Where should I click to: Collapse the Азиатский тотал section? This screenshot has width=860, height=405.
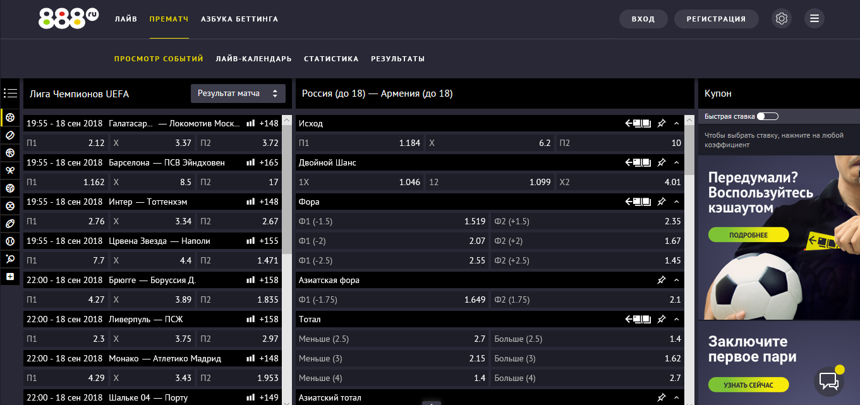(677, 398)
